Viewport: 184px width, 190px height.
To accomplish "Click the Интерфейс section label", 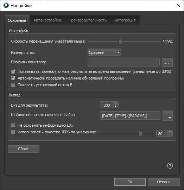I will point(19,31).
